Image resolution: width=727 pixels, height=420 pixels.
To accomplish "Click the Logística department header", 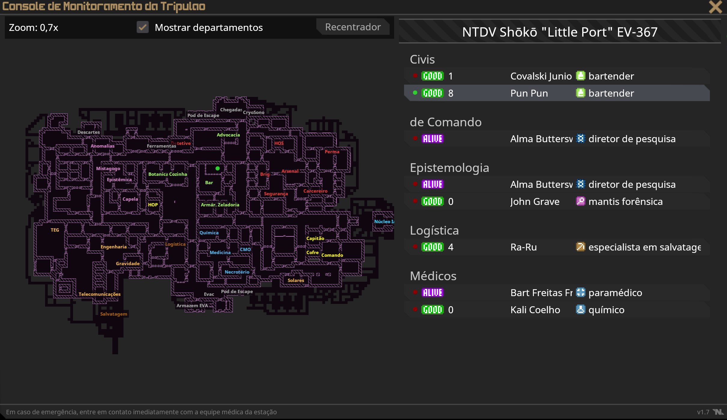I will pyautogui.click(x=434, y=230).
